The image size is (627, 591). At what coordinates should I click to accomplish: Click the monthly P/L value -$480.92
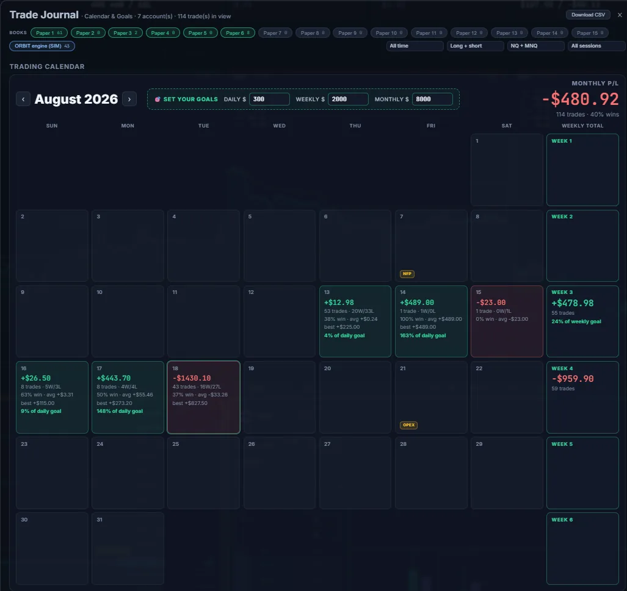point(580,99)
